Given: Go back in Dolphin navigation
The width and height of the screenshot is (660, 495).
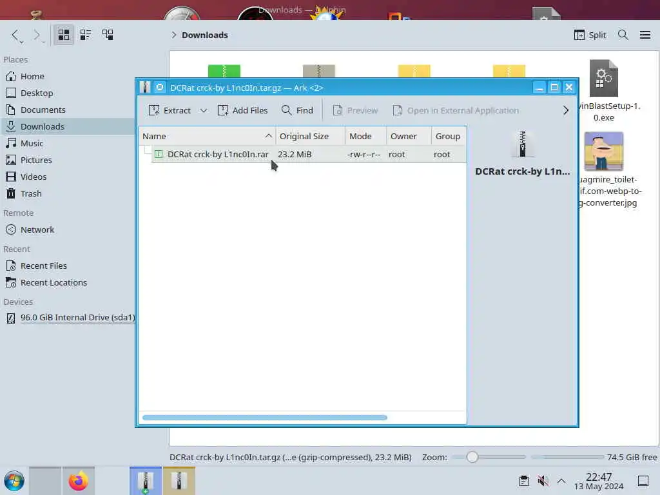Looking at the screenshot, I should [x=16, y=35].
